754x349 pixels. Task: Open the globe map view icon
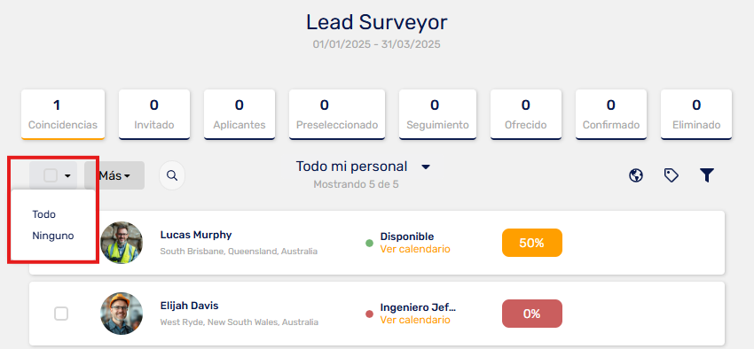click(636, 175)
